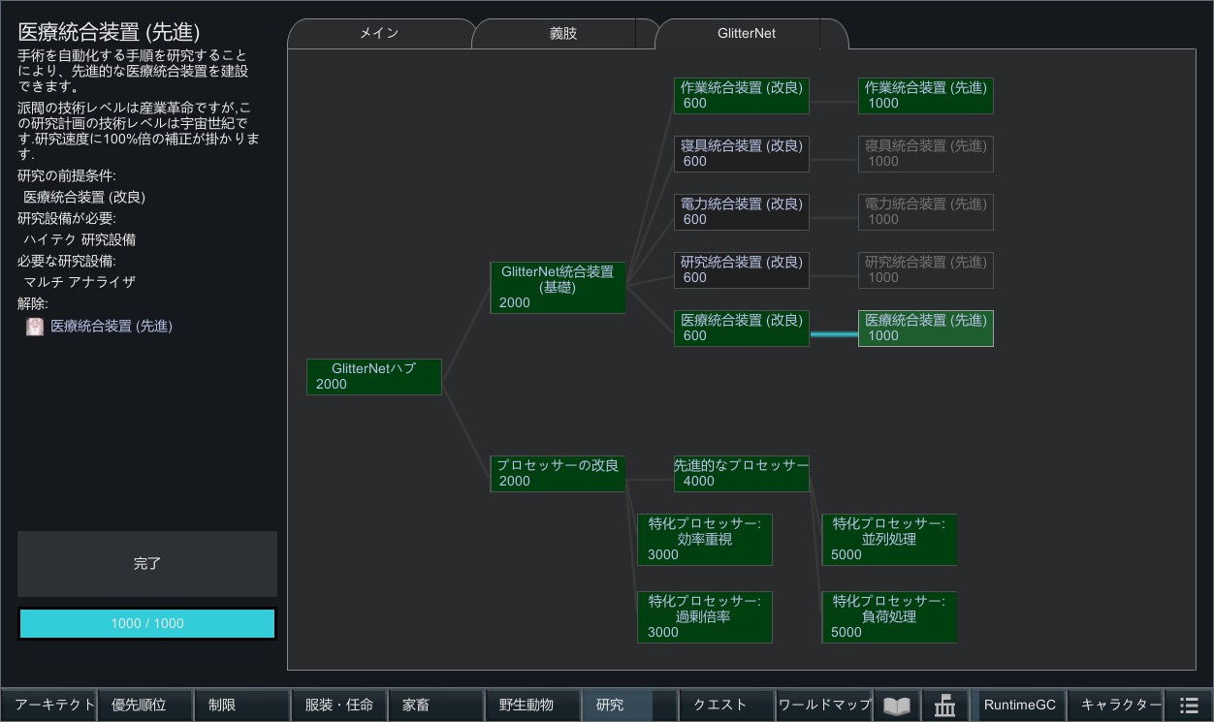Image resolution: width=1214 pixels, height=722 pixels.
Task: Open the factions building icon
Action: coord(944,706)
